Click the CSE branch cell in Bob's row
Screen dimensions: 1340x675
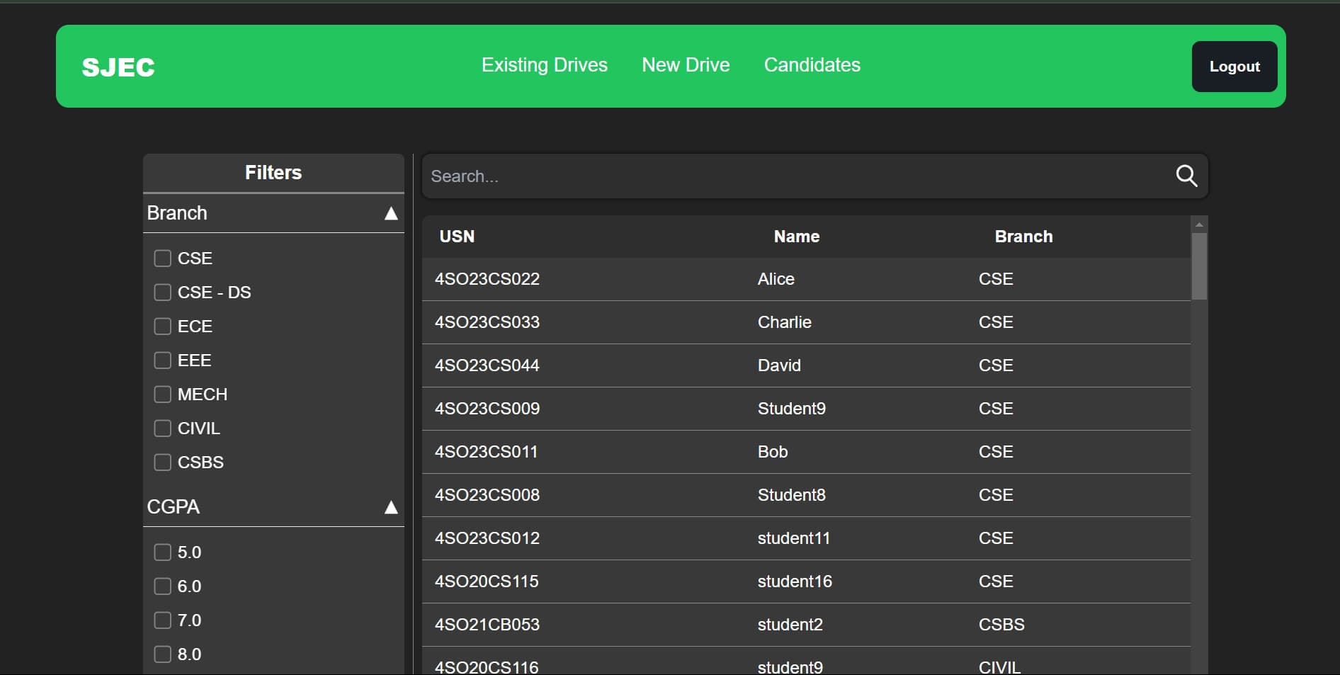tap(996, 452)
